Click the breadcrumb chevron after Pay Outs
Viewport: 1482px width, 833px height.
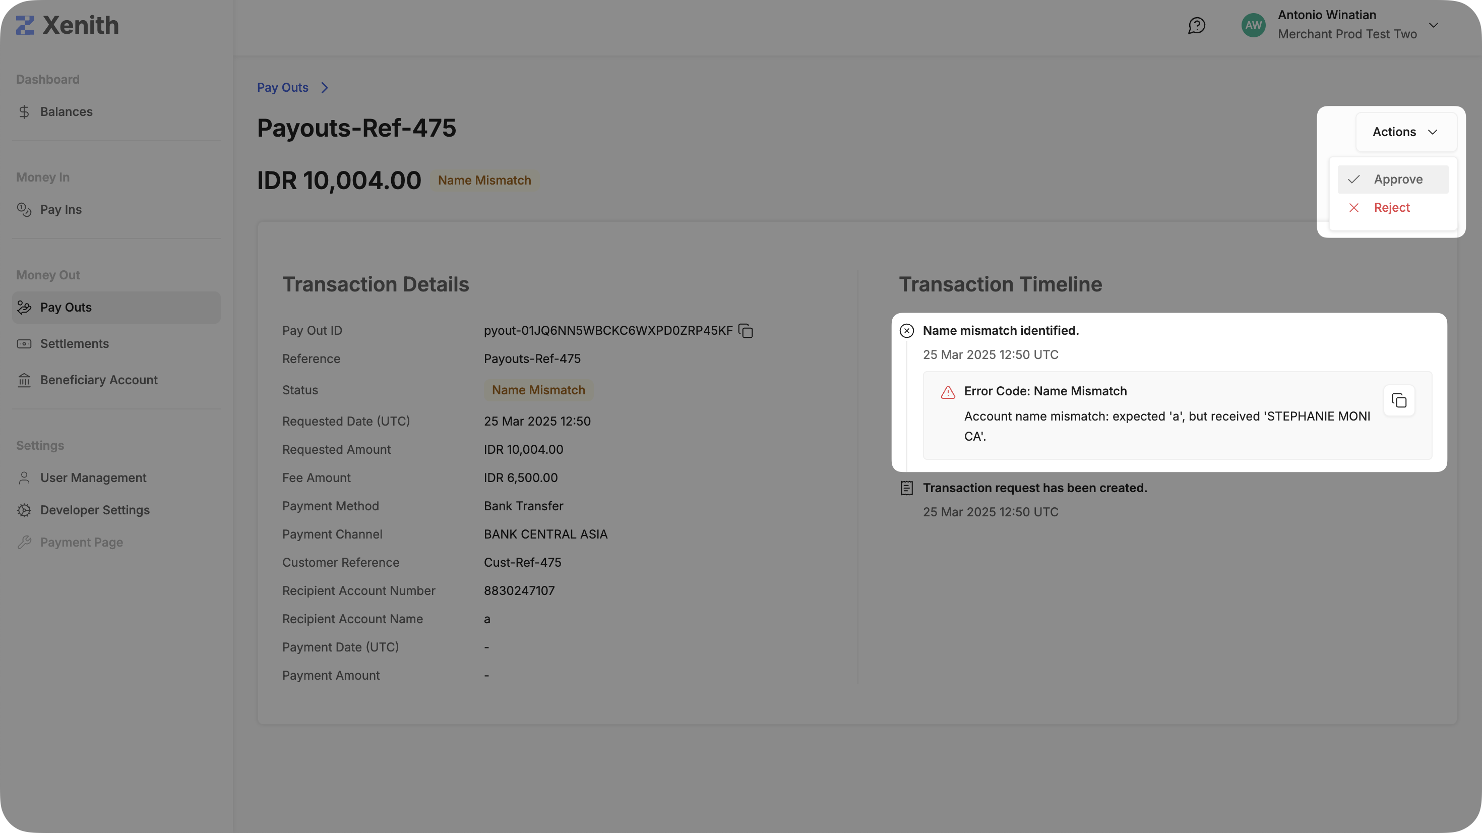[325, 88]
